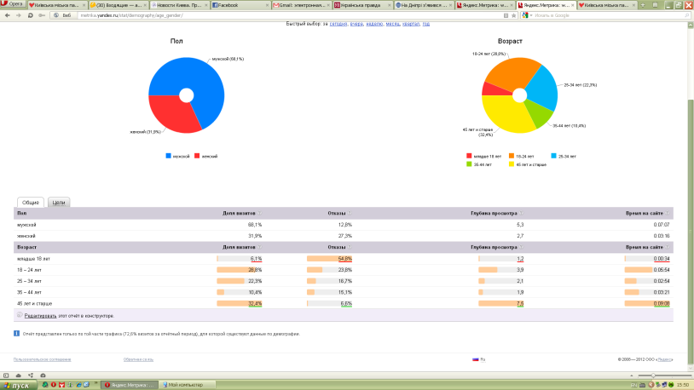694x390 pixels.
Task: Switch to Новости Киева browser tab
Action: tap(177, 5)
